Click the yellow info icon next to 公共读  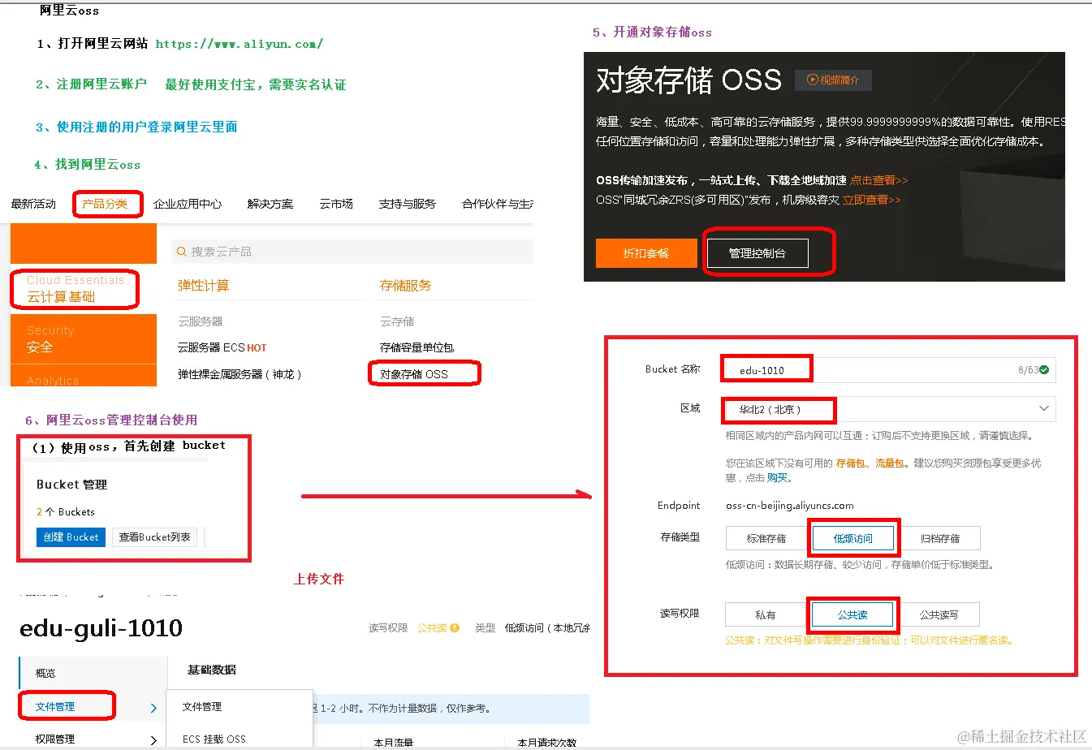[x=455, y=628]
